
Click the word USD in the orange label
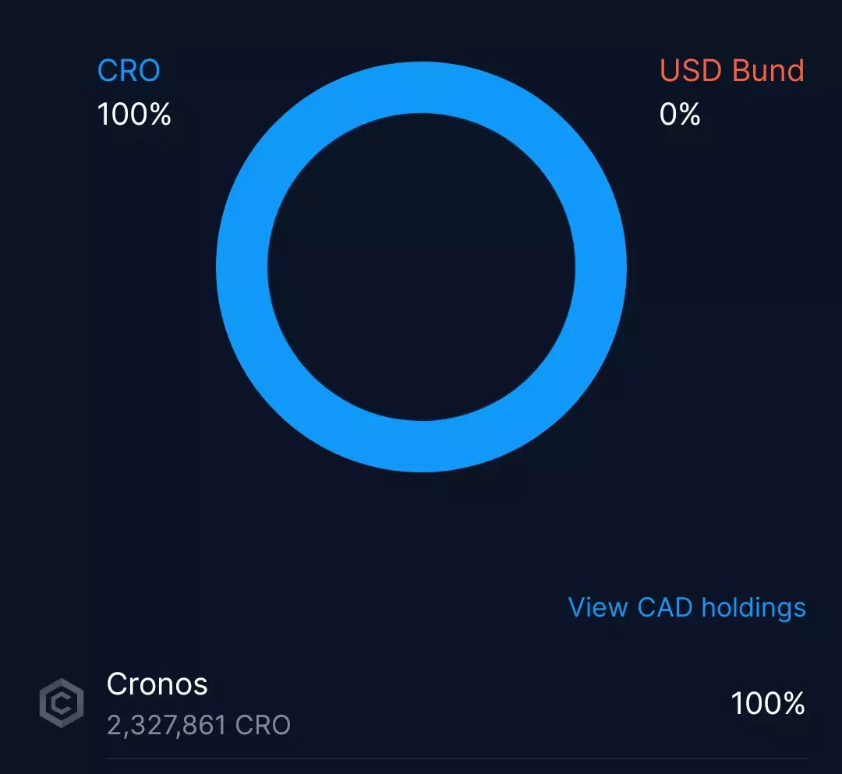[692, 71]
